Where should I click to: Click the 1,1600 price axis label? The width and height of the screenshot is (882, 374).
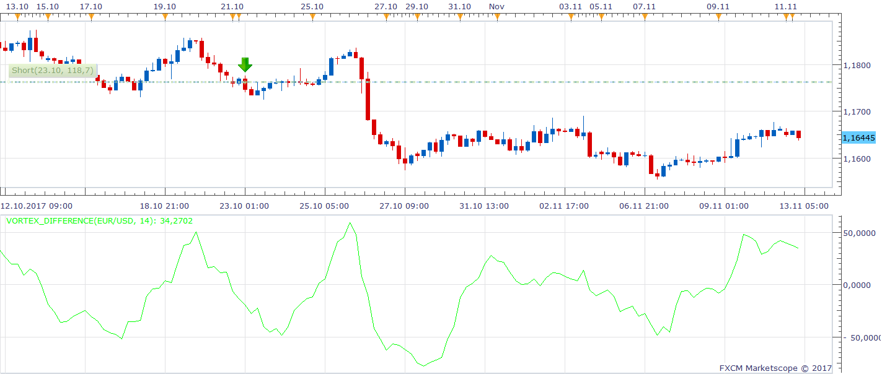coord(857,159)
